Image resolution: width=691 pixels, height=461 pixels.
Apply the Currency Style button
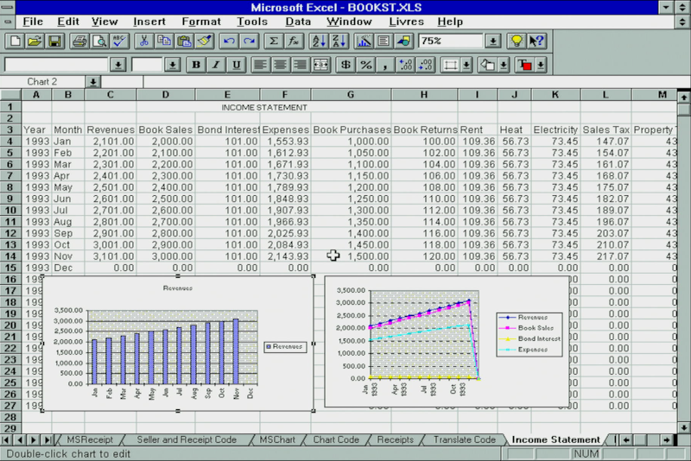[345, 65]
